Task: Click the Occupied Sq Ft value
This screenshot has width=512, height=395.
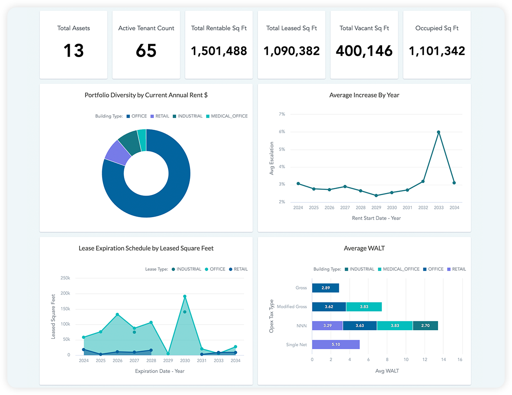Action: (x=437, y=51)
